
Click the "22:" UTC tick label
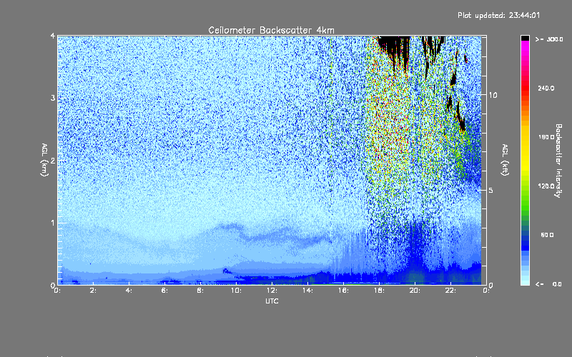point(450,291)
